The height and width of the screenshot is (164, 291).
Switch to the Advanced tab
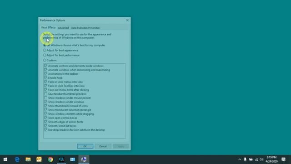(63, 28)
